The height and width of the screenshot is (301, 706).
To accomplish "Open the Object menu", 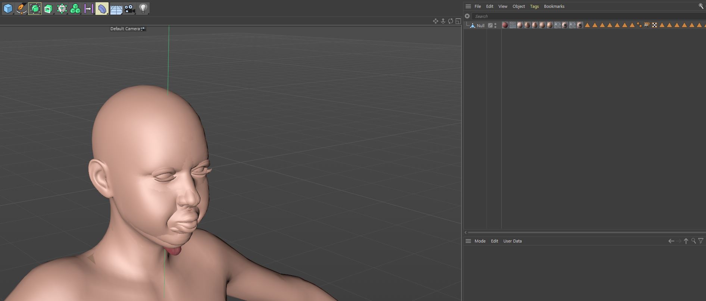I will click(519, 6).
